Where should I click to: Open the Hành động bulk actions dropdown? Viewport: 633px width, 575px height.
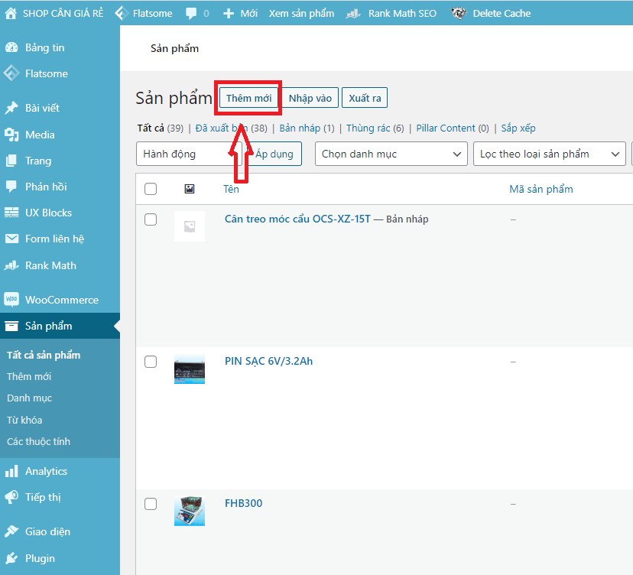point(188,154)
